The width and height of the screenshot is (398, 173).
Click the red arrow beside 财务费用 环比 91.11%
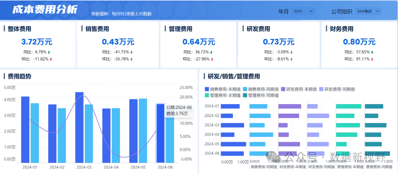point(372,59)
